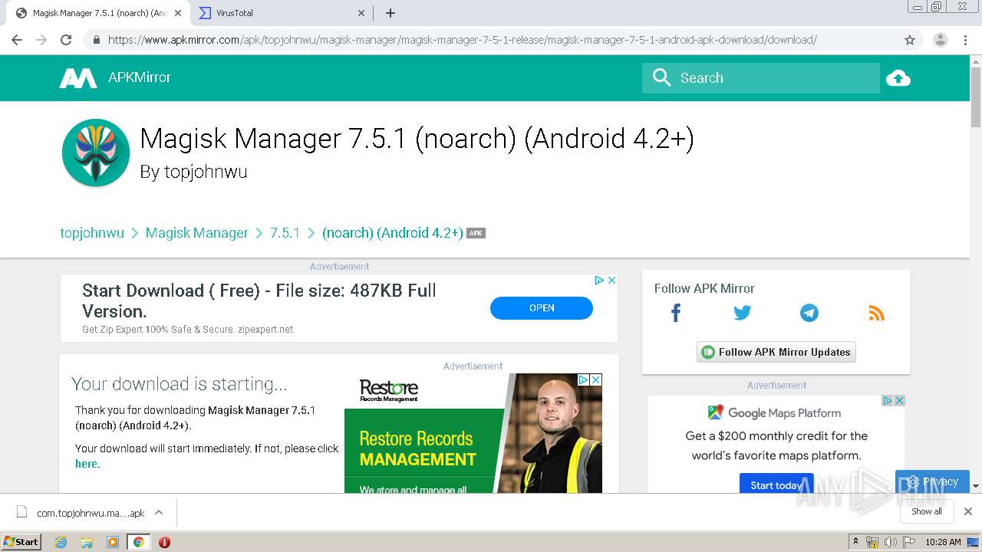Expand download item options chevron

[159, 512]
